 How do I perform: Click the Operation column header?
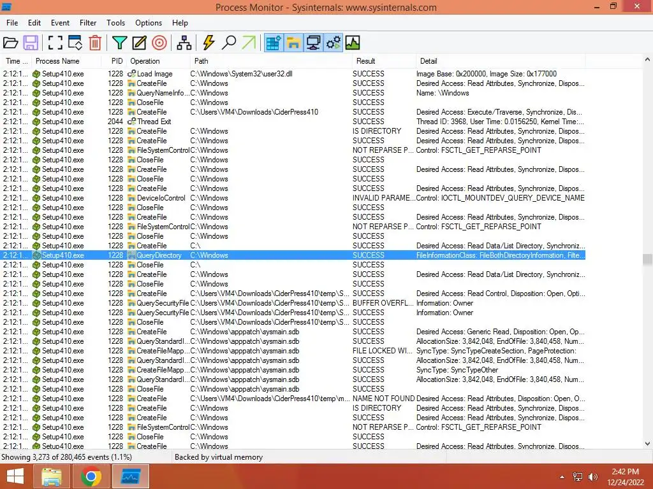click(x=158, y=61)
